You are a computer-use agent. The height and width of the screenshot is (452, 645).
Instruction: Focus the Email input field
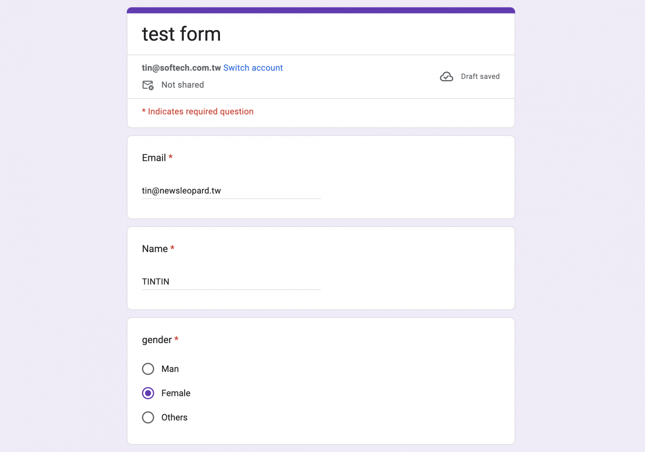point(231,191)
